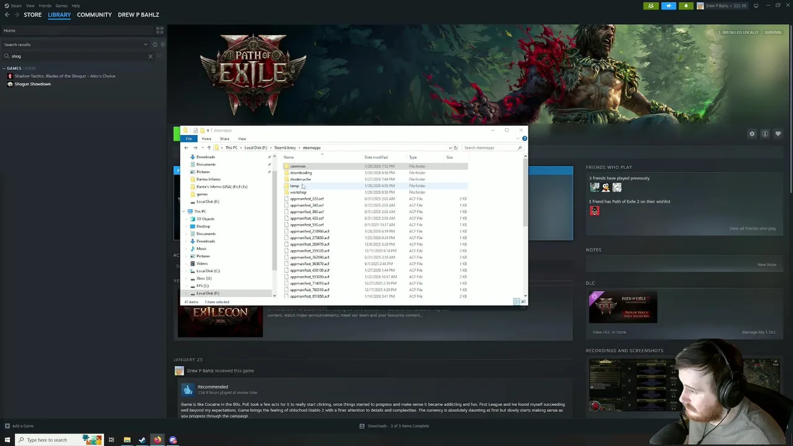Open File Explorer from Windows taskbar
793x446 pixels.
pyautogui.click(x=127, y=440)
